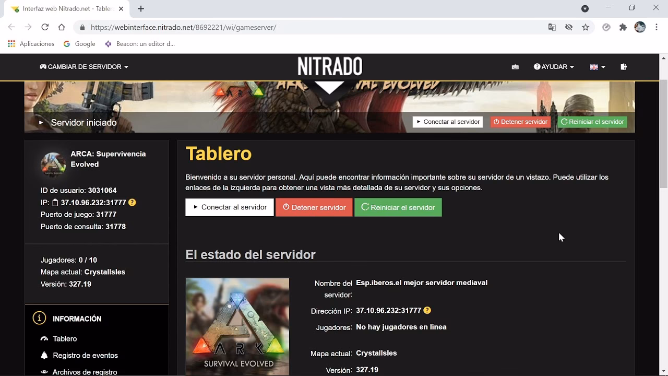668x376 pixels.
Task: Click the Servidor iniciado status text
Action: point(83,123)
